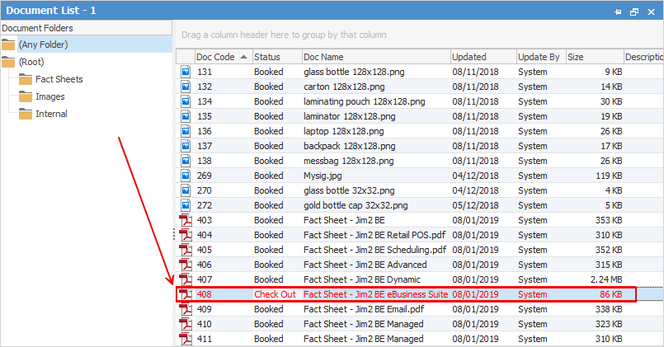Click 'Fact Sheet - Jim2 BE Advanced' name
The width and height of the screenshot is (664, 347).
pos(365,265)
